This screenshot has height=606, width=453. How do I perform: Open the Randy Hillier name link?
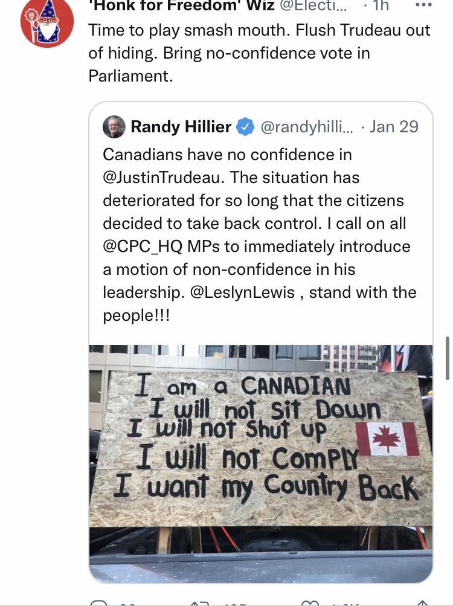pos(181,127)
